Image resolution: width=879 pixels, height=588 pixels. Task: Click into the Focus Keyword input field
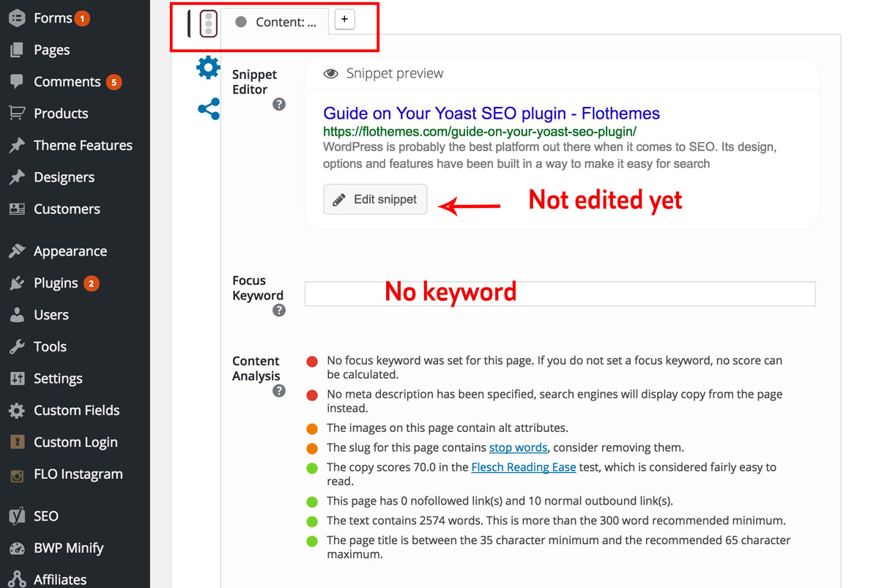(x=560, y=294)
